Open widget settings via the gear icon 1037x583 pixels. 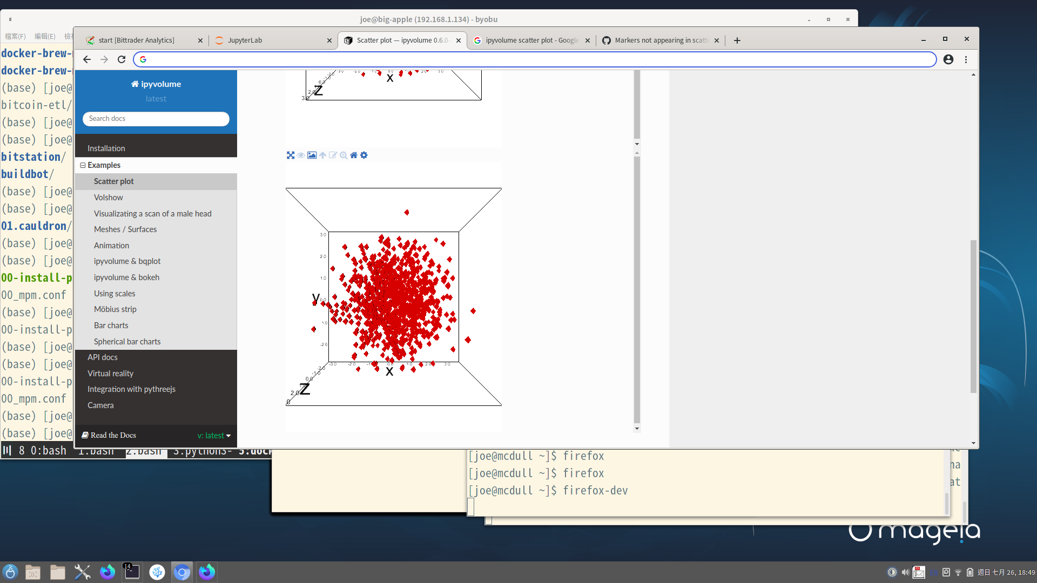pos(364,155)
